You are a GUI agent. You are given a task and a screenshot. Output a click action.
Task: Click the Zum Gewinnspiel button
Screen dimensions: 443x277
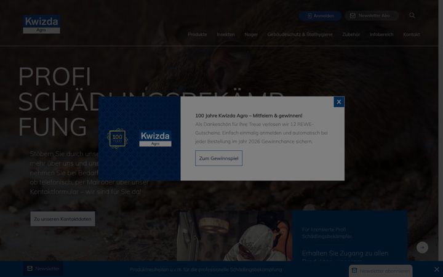coord(218,158)
